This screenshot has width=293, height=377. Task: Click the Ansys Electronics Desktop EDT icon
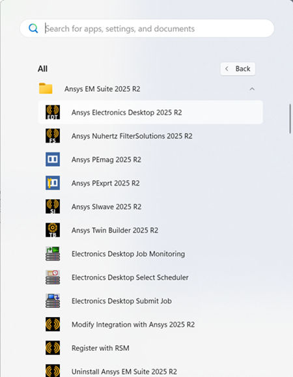coord(53,112)
